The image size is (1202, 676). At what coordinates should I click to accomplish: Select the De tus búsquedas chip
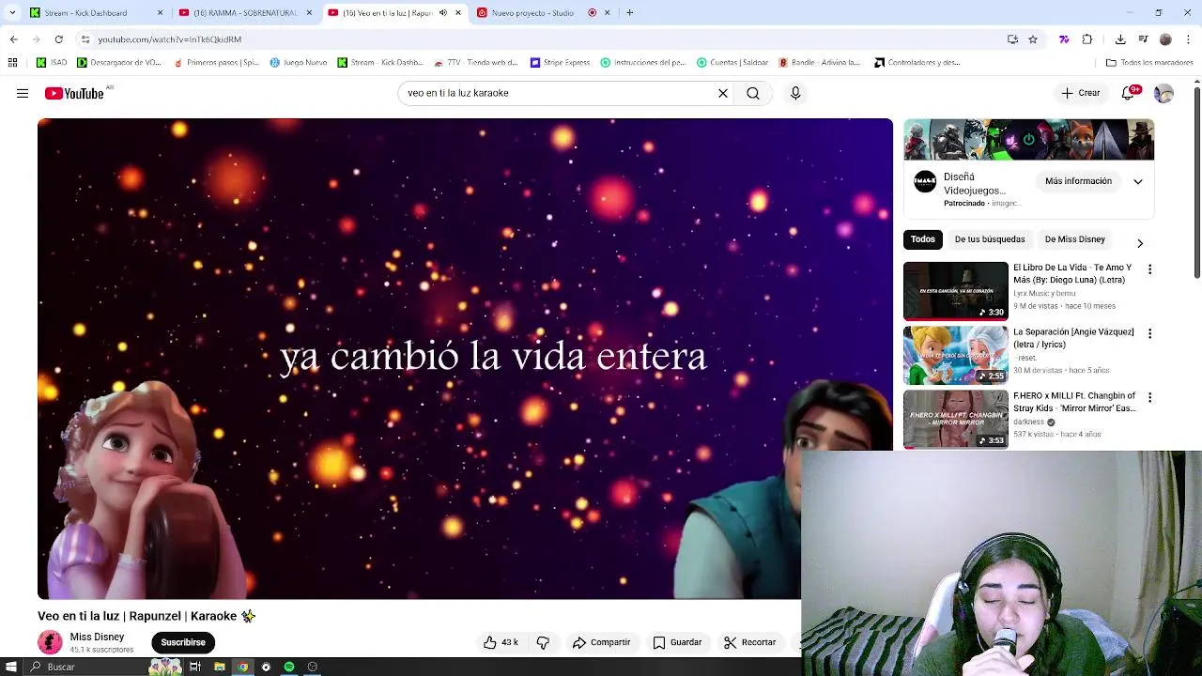(990, 239)
